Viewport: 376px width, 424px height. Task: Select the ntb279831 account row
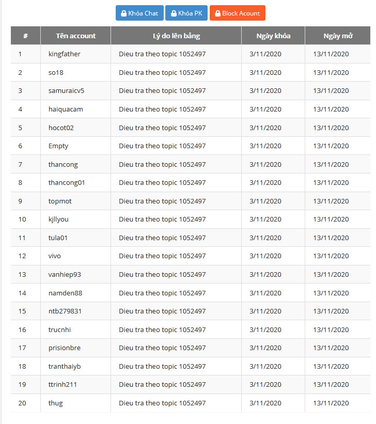(x=65, y=311)
